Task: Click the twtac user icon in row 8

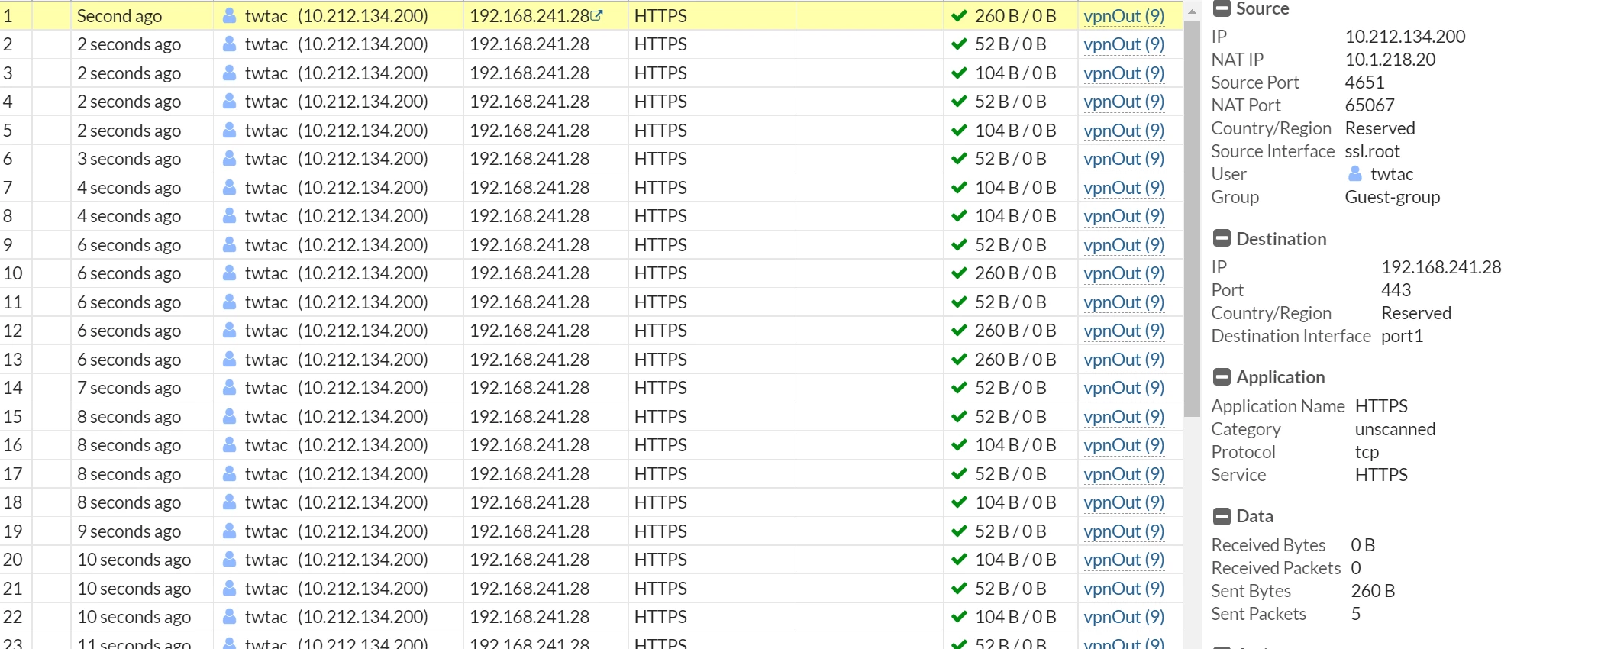Action: point(229,216)
